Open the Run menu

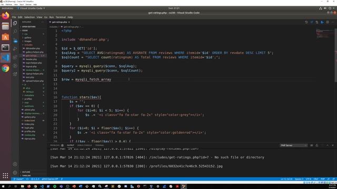click(x=52, y=17)
